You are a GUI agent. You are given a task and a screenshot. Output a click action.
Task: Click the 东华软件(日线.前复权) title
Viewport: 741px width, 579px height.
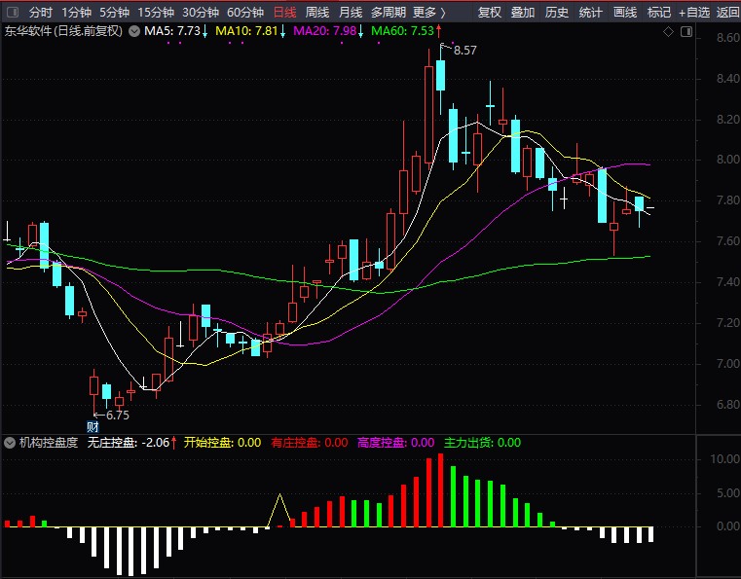63,32
